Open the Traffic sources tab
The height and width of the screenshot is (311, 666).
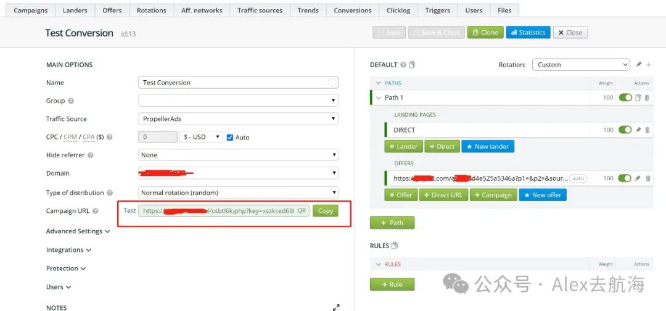(x=260, y=10)
